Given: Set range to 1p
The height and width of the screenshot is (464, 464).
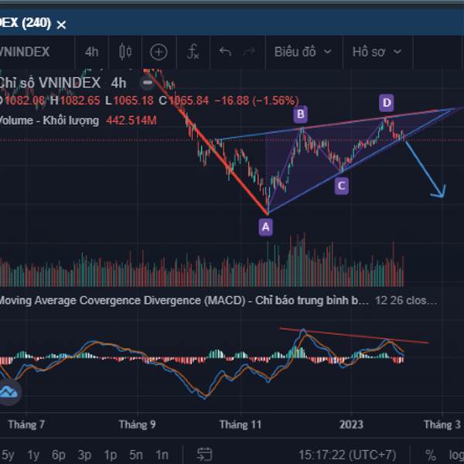Looking at the screenshot, I should [x=110, y=455].
